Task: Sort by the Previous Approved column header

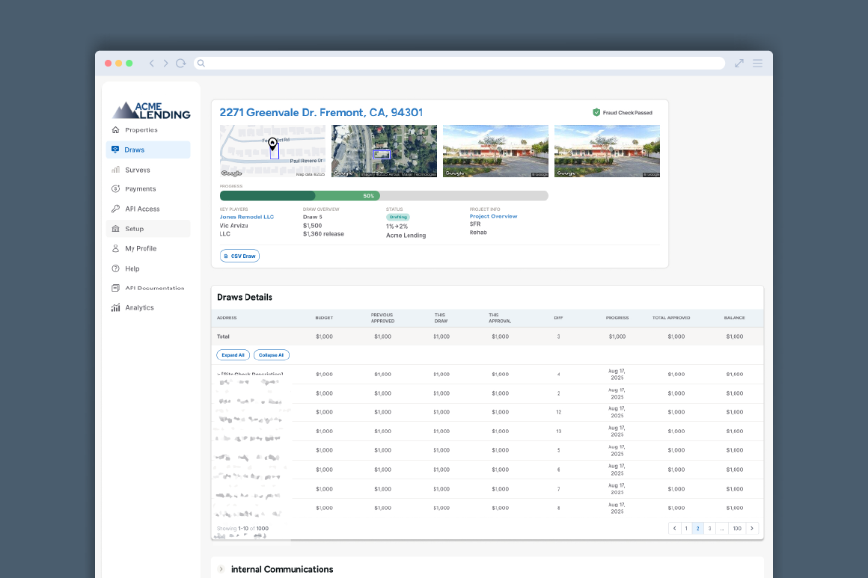Action: [382, 318]
